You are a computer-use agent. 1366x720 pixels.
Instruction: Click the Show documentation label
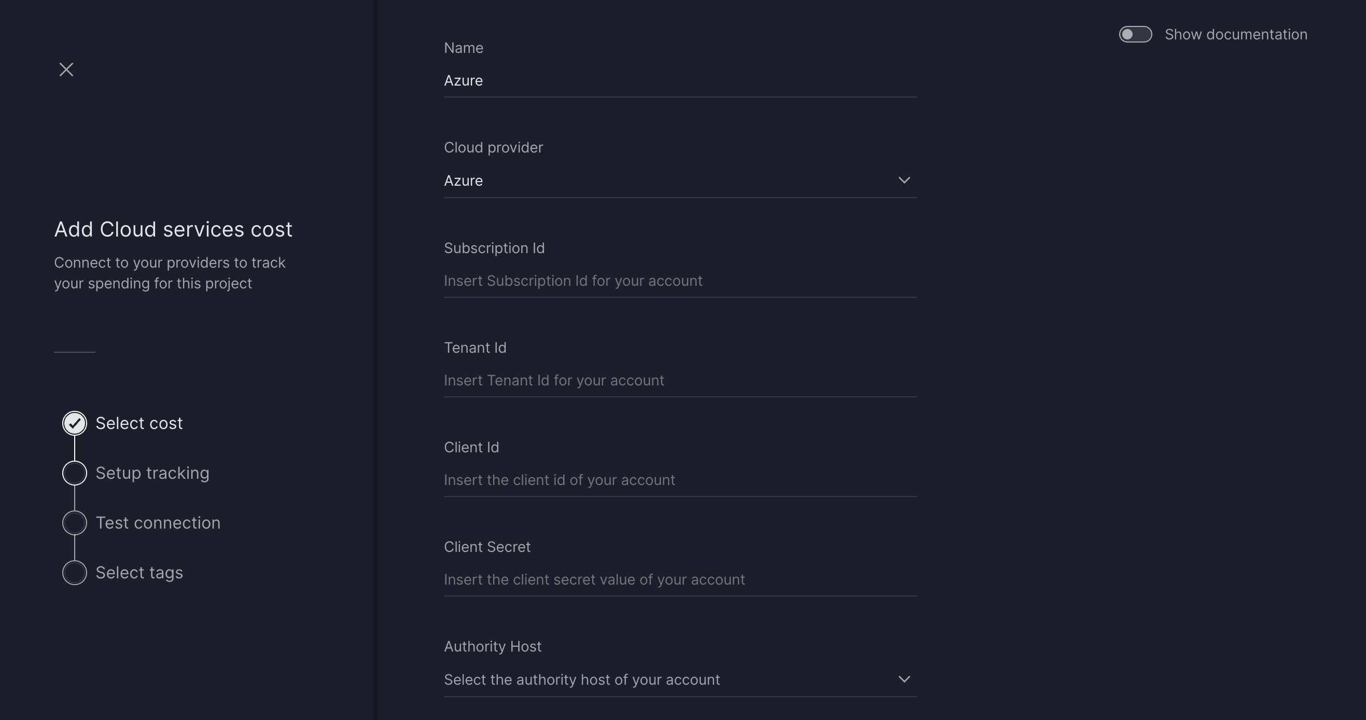1236,34
